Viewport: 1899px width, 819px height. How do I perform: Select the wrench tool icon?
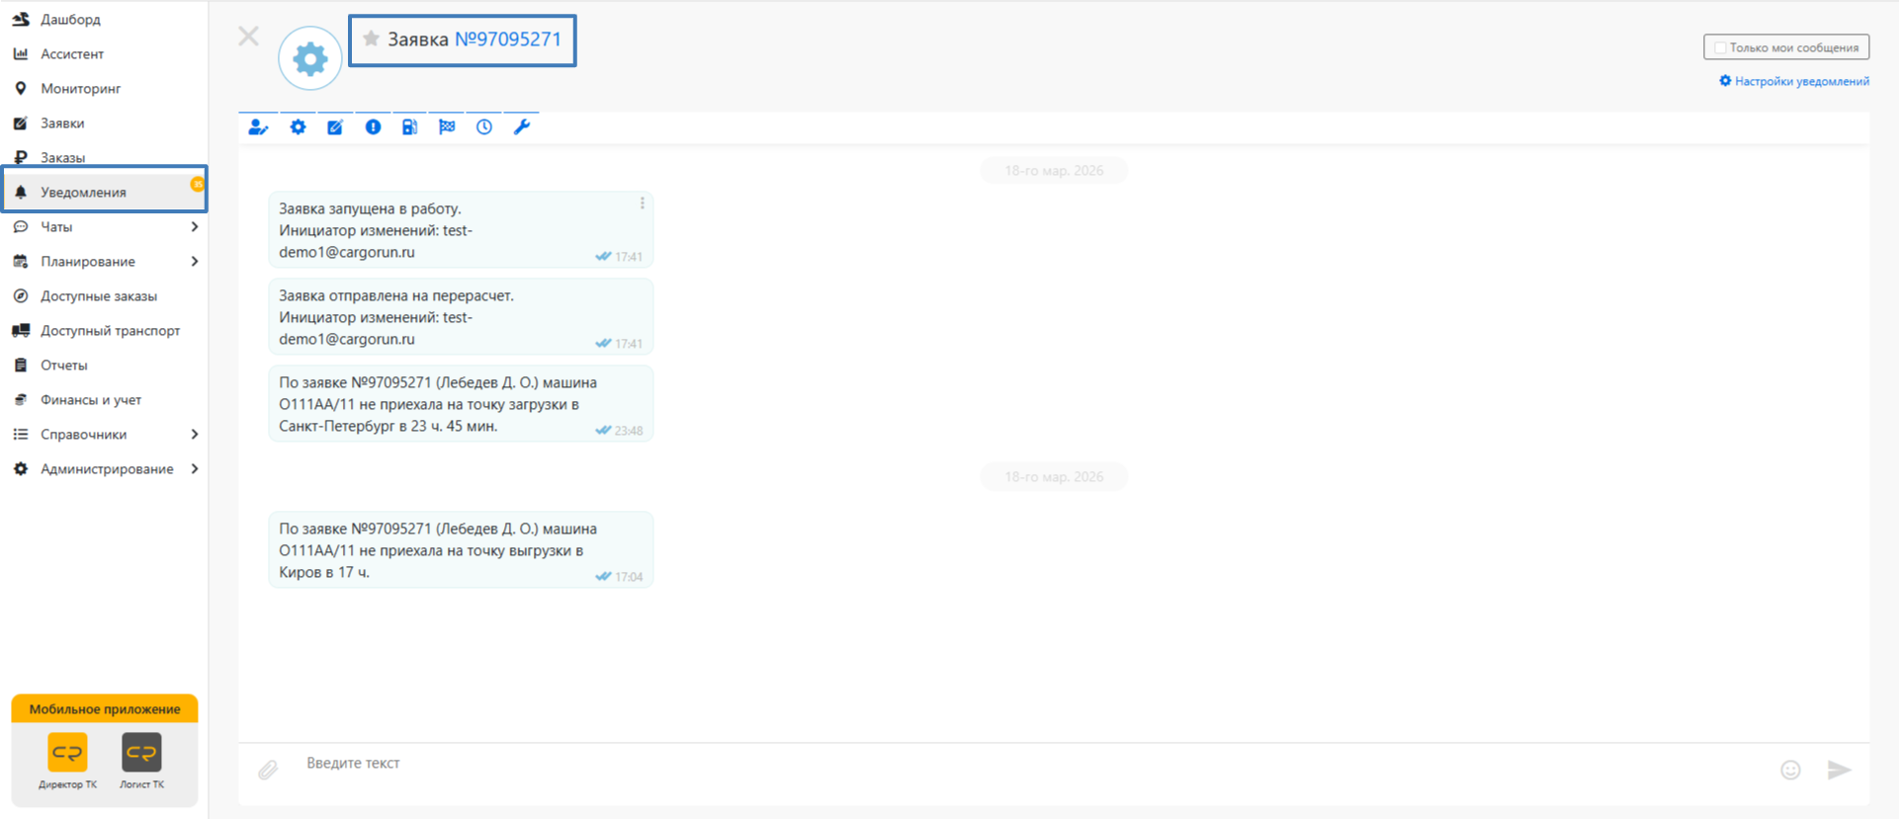click(522, 126)
